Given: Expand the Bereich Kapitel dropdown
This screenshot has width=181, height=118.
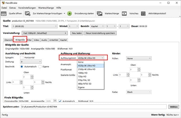Looking at the screenshot, I should pyautogui.click(x=97, y=26).
